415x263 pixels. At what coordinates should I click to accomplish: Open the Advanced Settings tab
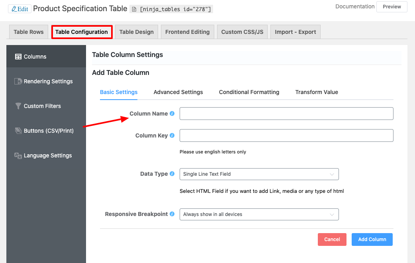click(178, 92)
